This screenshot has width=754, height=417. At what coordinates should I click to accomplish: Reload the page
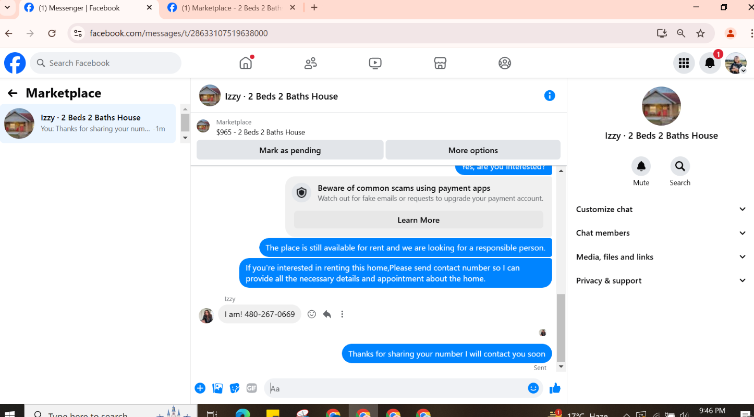point(52,33)
